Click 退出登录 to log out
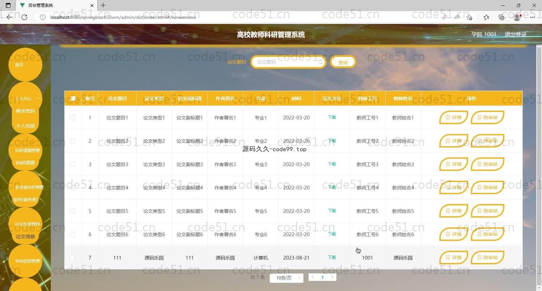The image size is (542, 291). 515,34
